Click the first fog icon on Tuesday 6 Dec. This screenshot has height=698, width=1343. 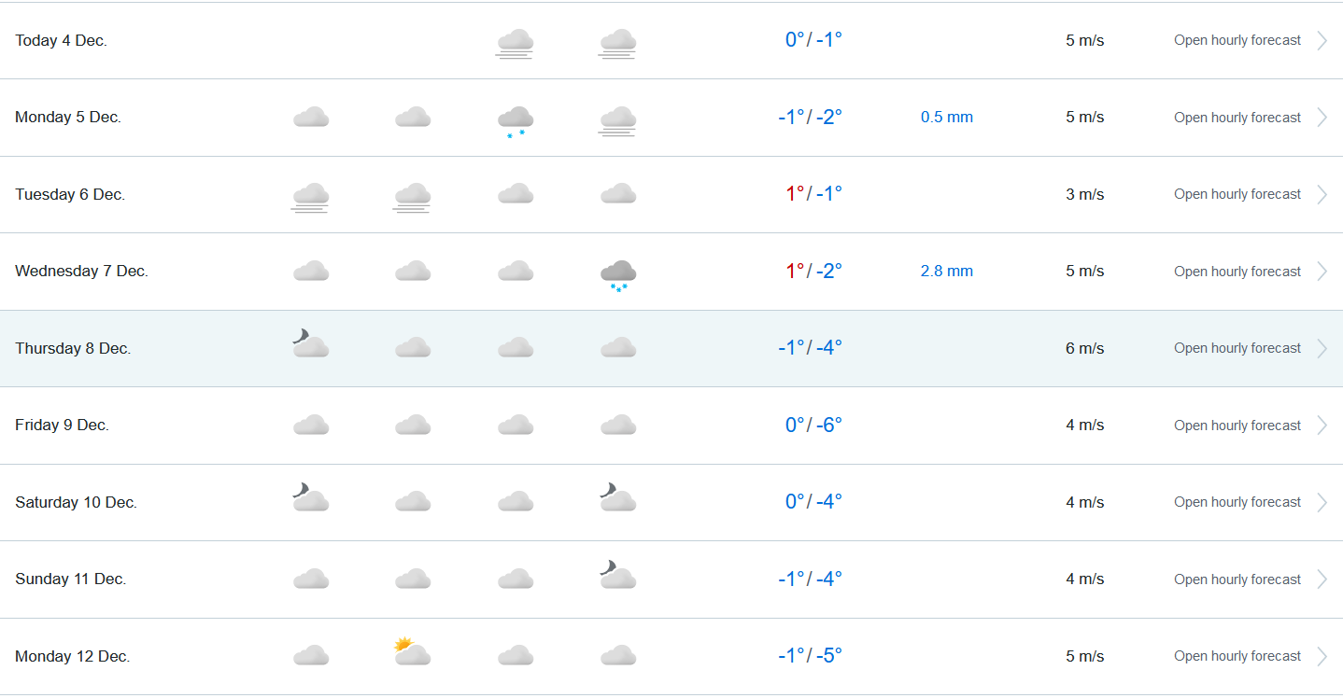310,197
